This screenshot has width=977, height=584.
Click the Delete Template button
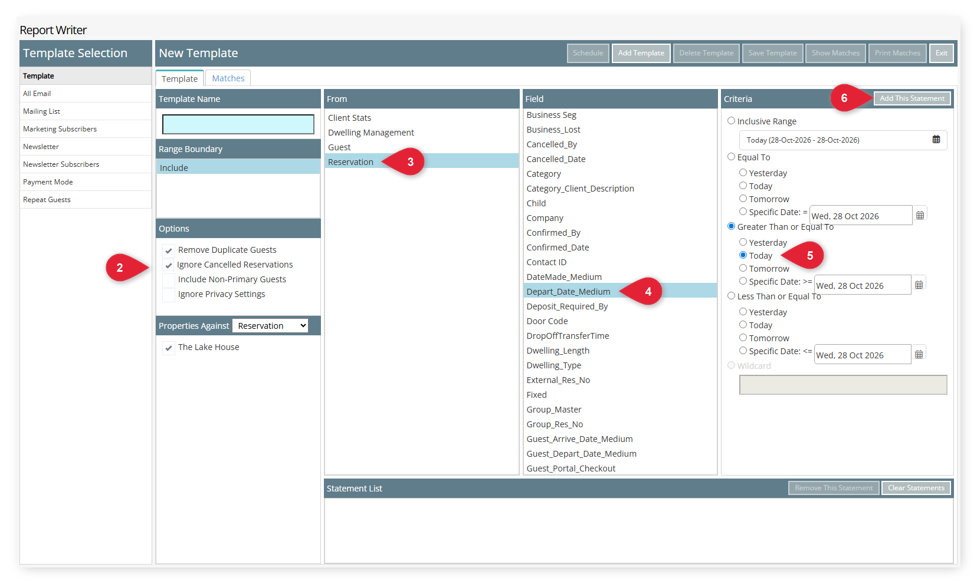(x=706, y=53)
